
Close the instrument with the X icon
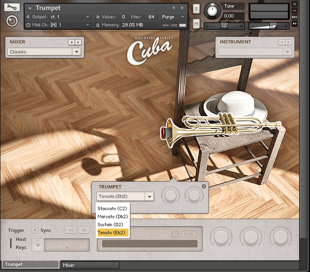click(294, 4)
